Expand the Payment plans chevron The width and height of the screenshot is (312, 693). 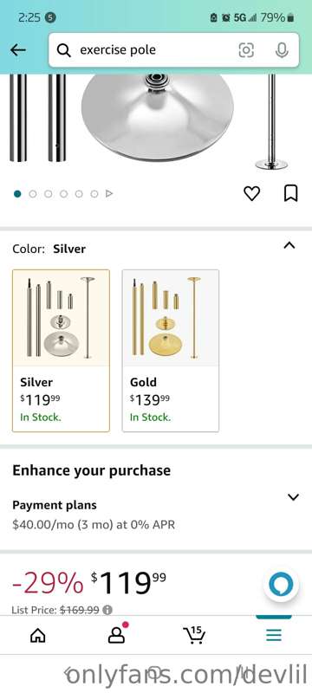pos(293,497)
